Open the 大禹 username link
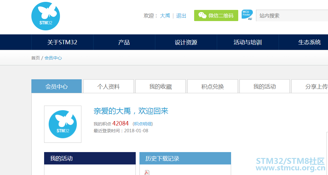The height and width of the screenshot is (175, 328). tap(165, 16)
